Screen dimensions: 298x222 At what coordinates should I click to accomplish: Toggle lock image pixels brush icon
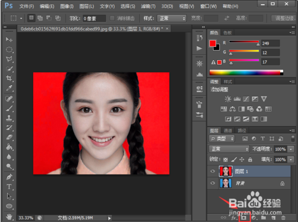[234, 160]
